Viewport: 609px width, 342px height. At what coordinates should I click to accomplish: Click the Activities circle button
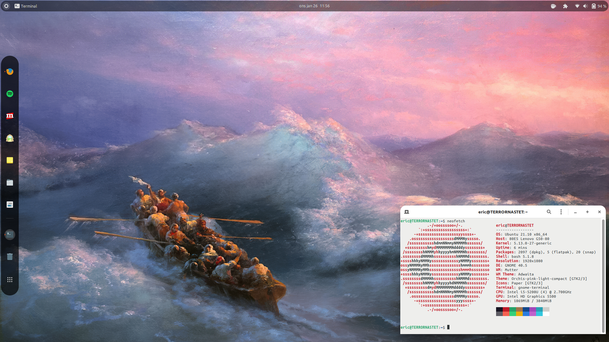(x=6, y=6)
